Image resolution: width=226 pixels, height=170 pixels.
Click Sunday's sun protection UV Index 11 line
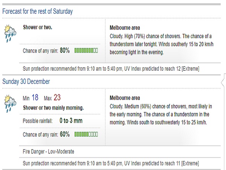coord(111,164)
